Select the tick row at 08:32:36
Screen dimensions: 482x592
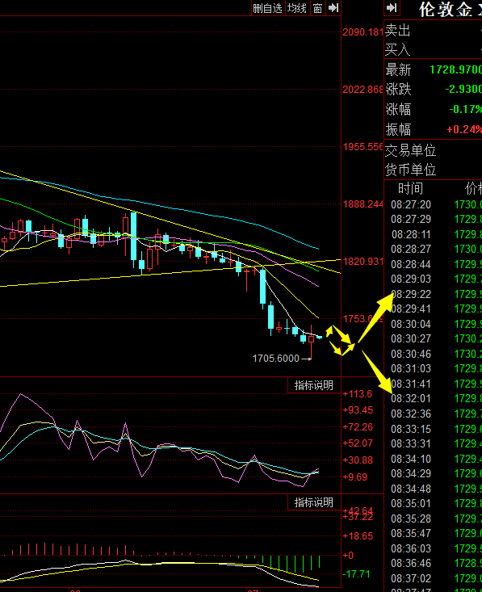coord(433,414)
